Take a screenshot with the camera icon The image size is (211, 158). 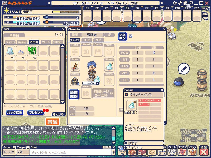pos(185,3)
